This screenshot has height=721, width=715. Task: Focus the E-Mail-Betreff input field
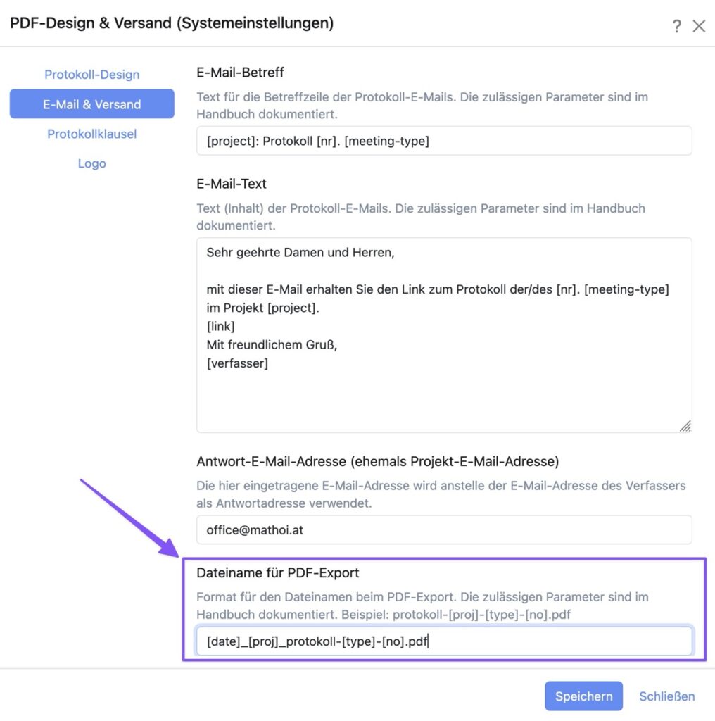(x=444, y=141)
